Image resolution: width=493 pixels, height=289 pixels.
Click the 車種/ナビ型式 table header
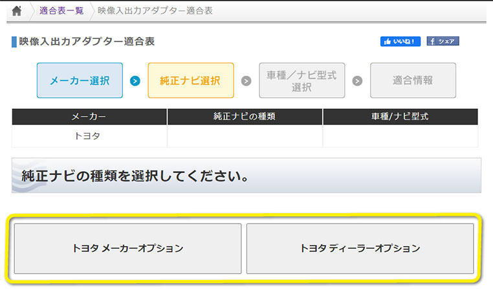[x=400, y=117]
